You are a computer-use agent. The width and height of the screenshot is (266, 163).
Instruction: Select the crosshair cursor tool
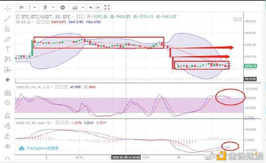8,9
